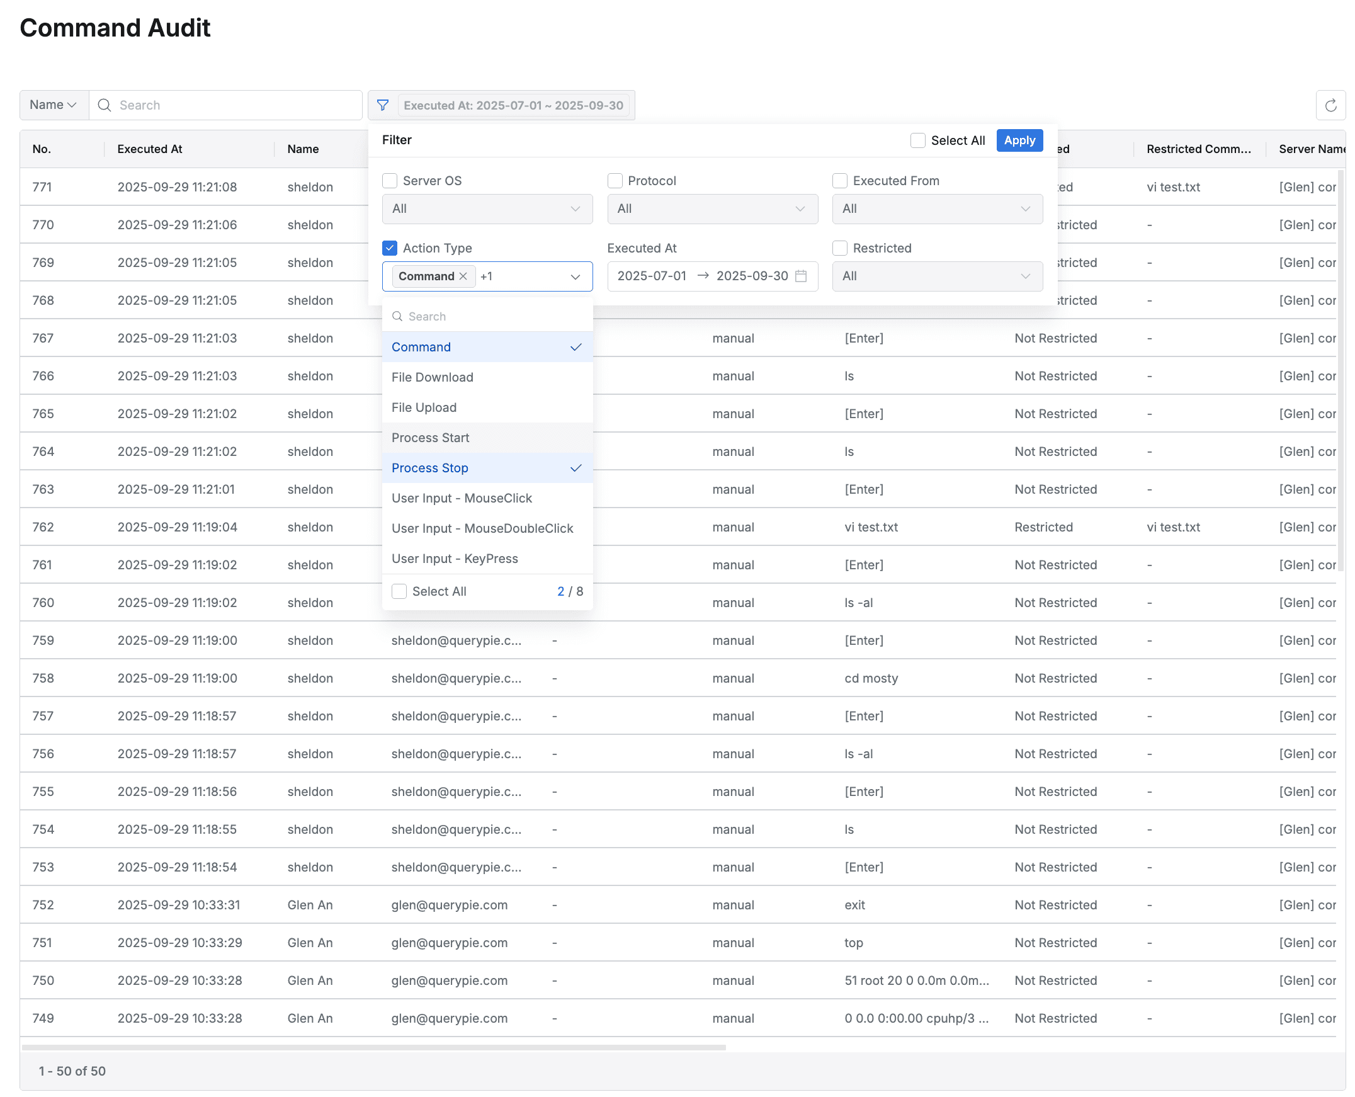The width and height of the screenshot is (1355, 1097).
Task: Click the Executed At date range pill
Action: pos(514,105)
